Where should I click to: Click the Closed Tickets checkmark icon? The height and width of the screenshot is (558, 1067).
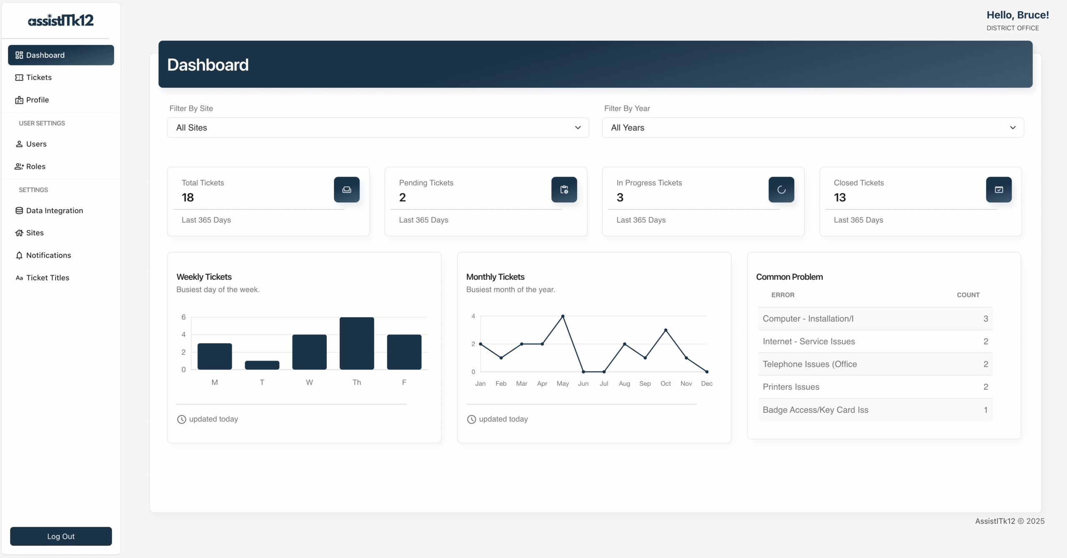[x=999, y=190]
